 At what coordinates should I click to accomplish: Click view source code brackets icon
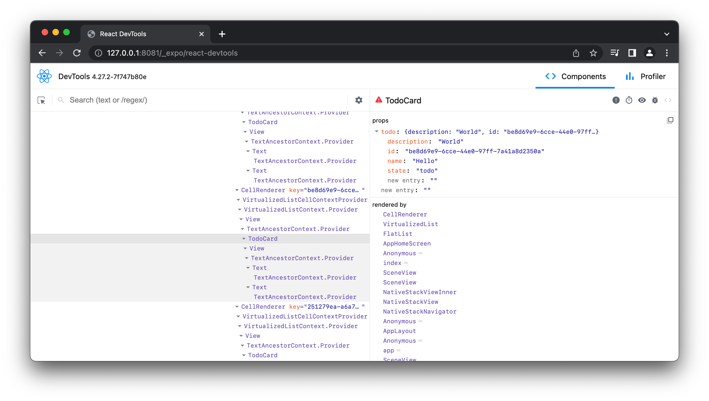[x=668, y=100]
